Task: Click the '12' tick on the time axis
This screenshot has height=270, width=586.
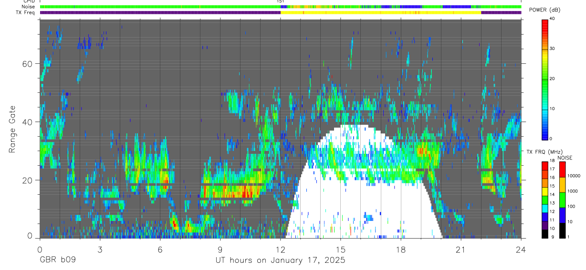Action: coord(280,249)
